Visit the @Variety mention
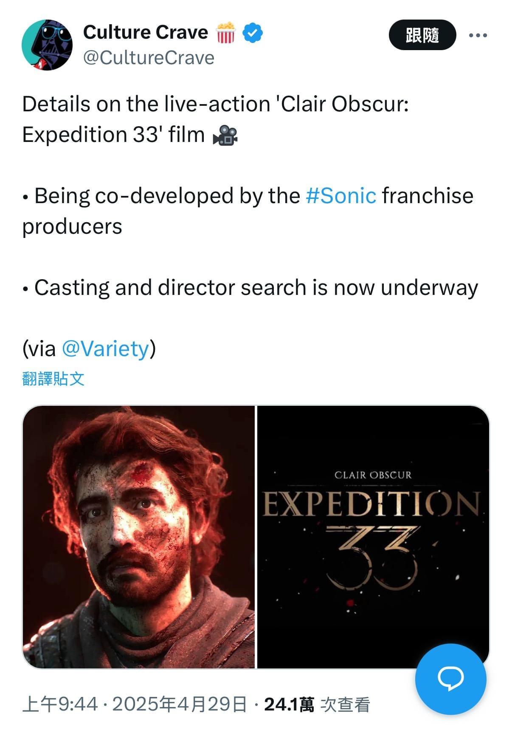Screen dimensions: 512x736 tap(105, 349)
